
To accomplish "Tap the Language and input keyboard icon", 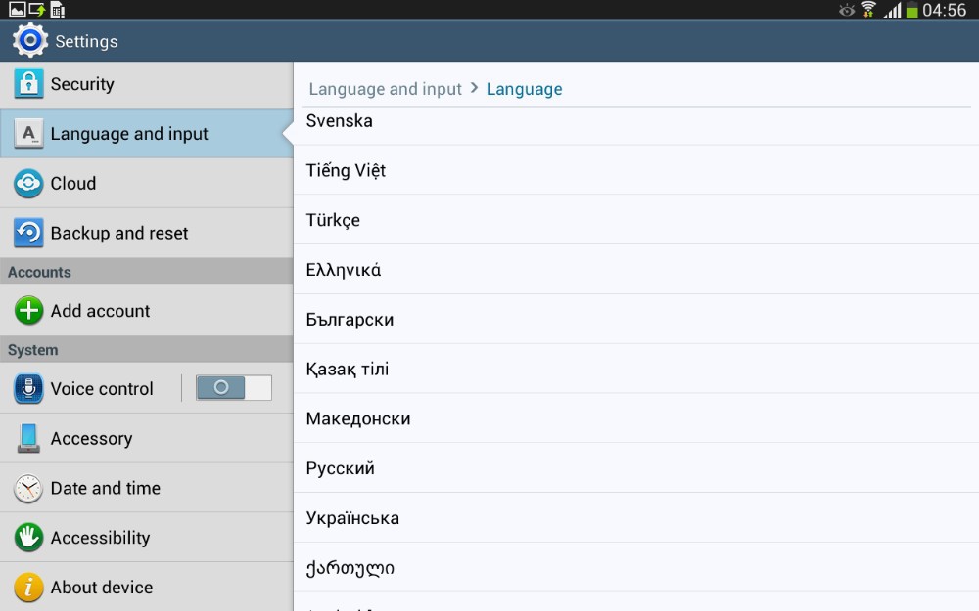I will coord(28,134).
